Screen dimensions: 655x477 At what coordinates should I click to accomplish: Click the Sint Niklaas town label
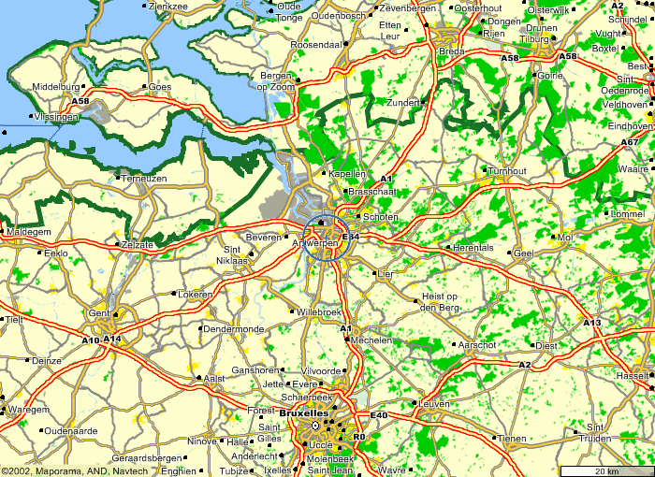(235, 255)
